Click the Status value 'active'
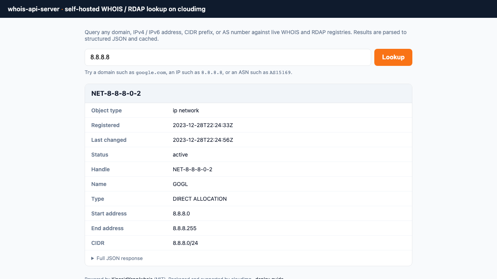Screen dimensions: 497x279 (x=180, y=155)
